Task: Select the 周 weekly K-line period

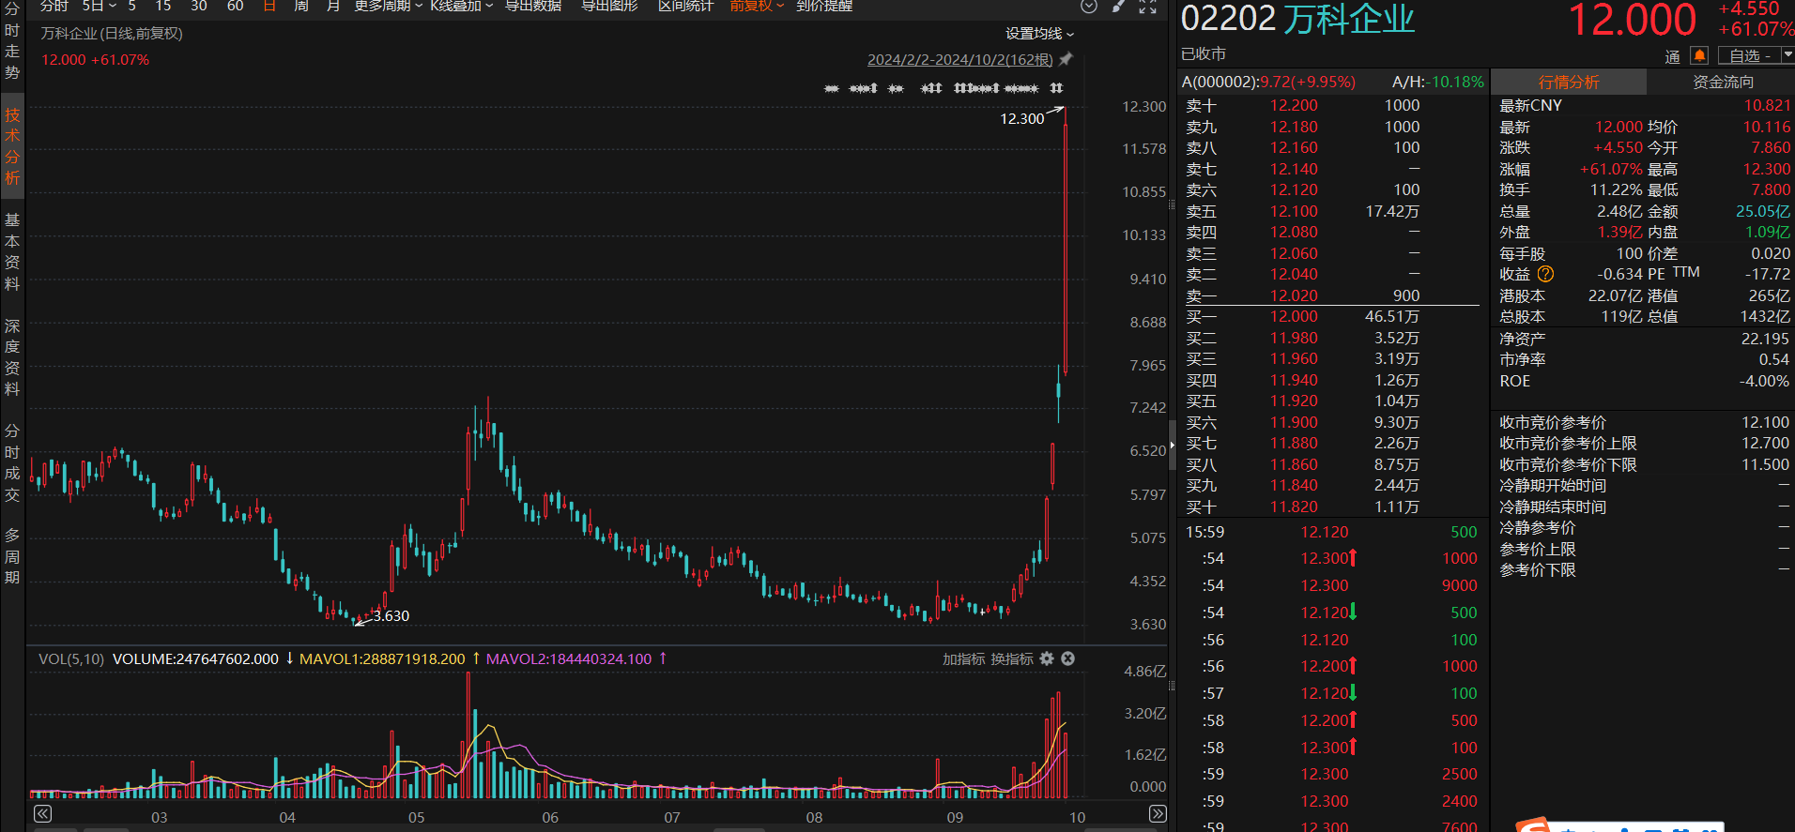Action: click(301, 7)
